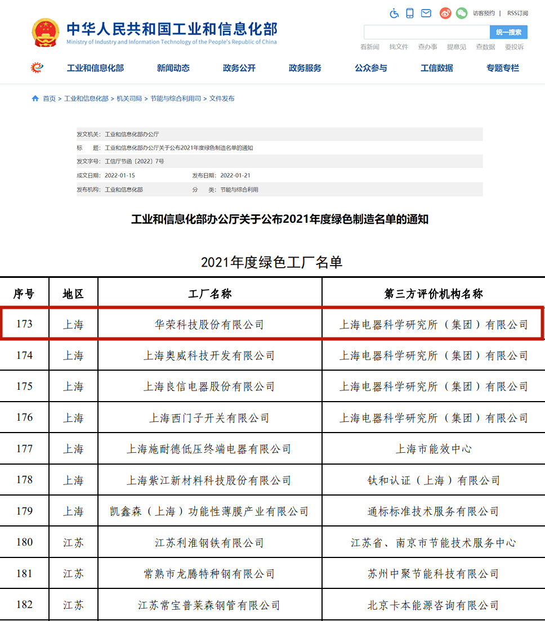
Task: Click the 凯鑫森（上海）功能性薄膜产业有限公司 cell
Action: 209,511
